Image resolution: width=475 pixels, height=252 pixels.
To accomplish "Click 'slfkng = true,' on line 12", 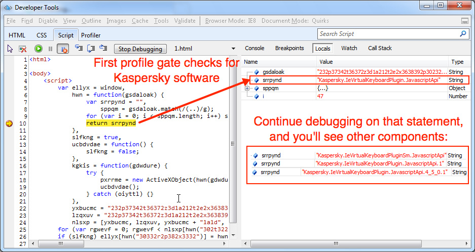I will pos(96,137).
